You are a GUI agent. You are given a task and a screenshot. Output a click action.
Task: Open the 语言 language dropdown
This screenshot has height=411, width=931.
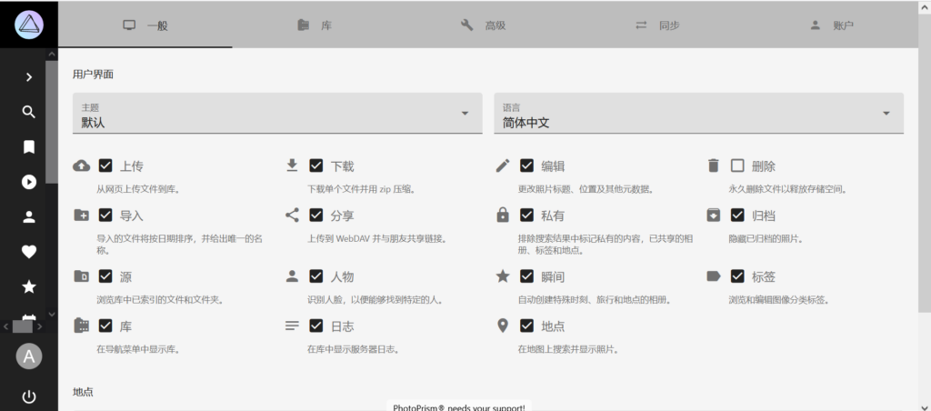pyautogui.click(x=697, y=114)
